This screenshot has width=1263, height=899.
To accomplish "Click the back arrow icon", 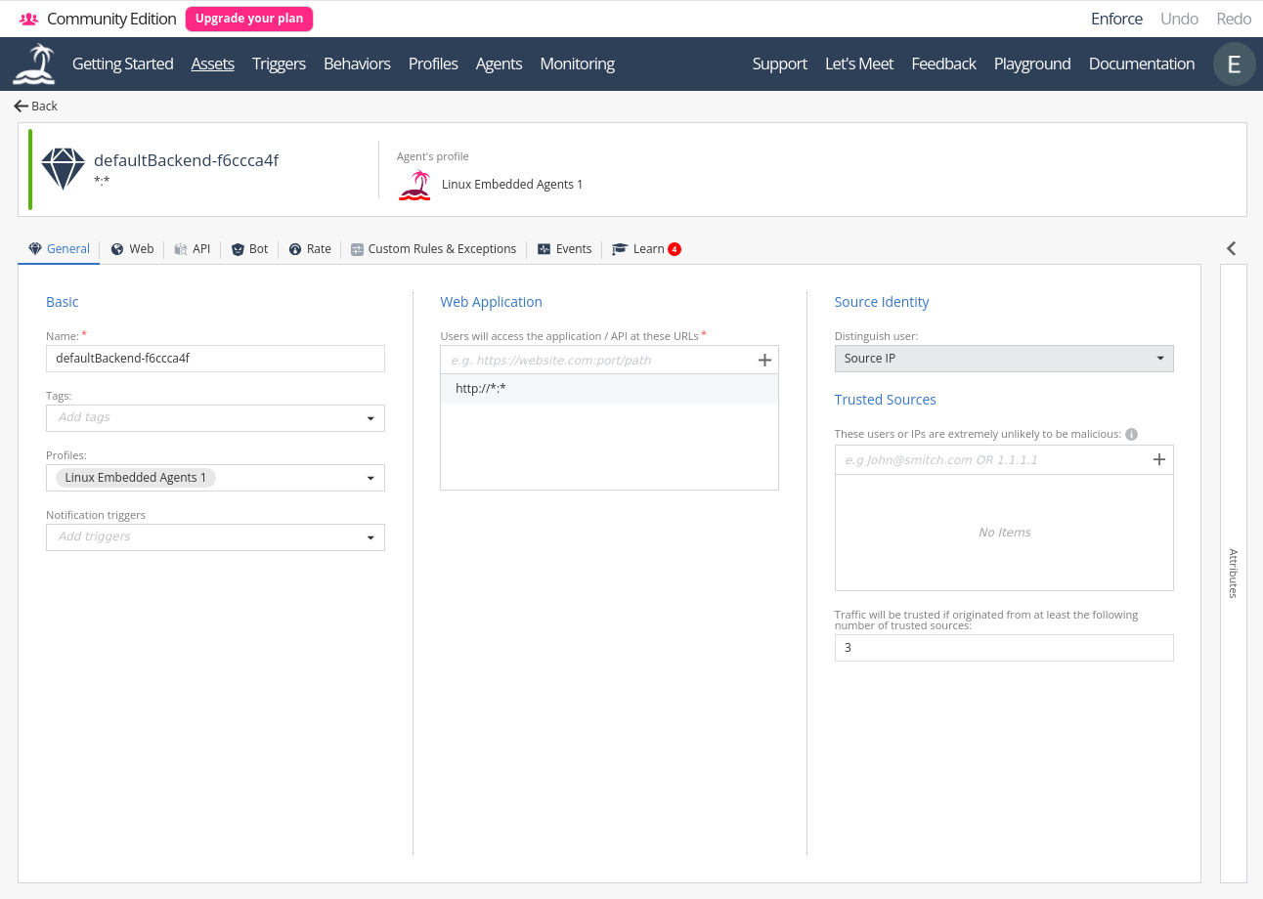I will [x=21, y=106].
